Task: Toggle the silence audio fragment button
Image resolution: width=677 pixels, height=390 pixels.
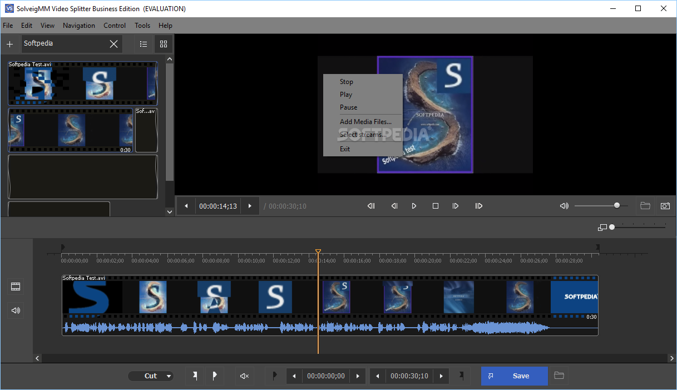Action: point(244,376)
